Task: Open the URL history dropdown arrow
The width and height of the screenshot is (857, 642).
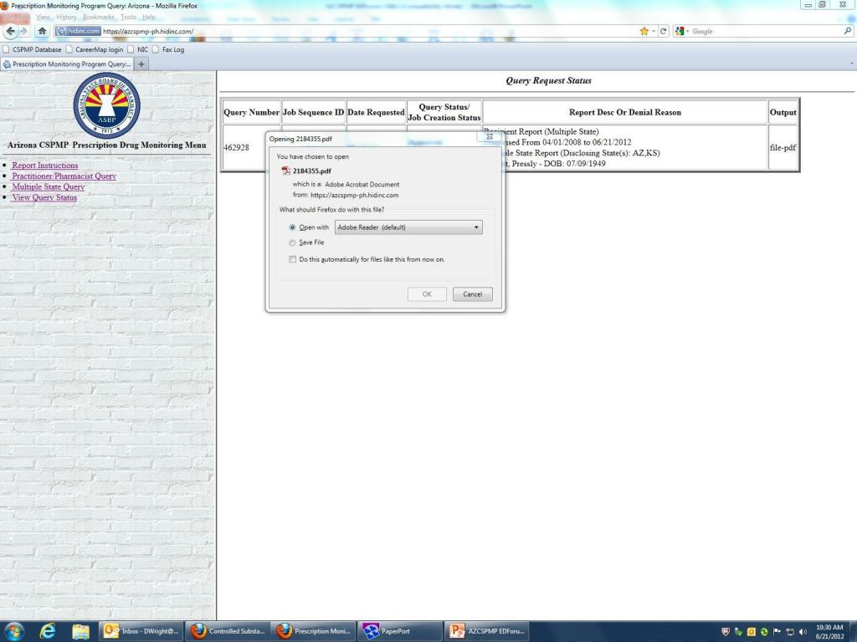Action: [x=654, y=31]
